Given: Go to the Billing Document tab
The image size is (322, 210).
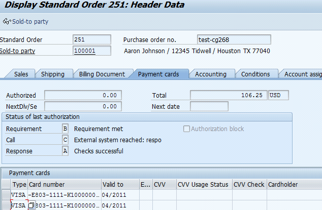Looking at the screenshot, I should 102,74.
